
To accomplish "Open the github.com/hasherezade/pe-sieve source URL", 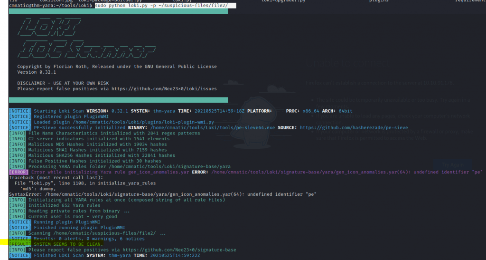I will point(354,127).
